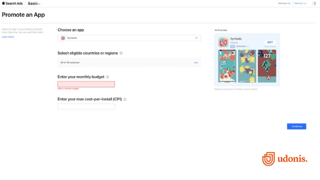Click the Mikshake Inc. organization name
This screenshot has height=180, width=320.
click(284, 3)
